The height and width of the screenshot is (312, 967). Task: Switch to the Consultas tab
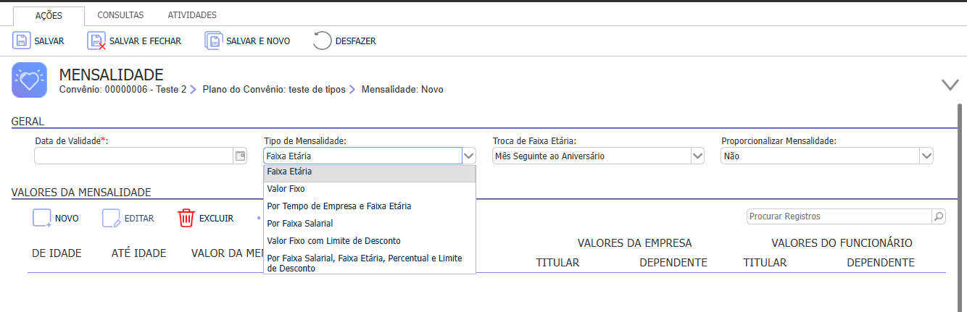(120, 15)
